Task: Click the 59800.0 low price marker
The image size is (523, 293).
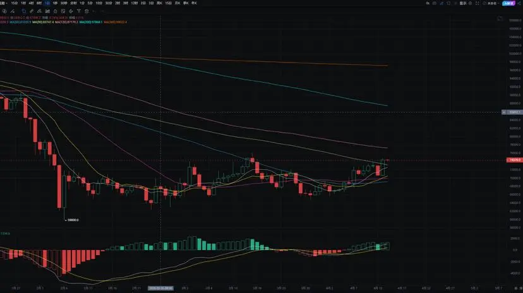Action: point(73,220)
